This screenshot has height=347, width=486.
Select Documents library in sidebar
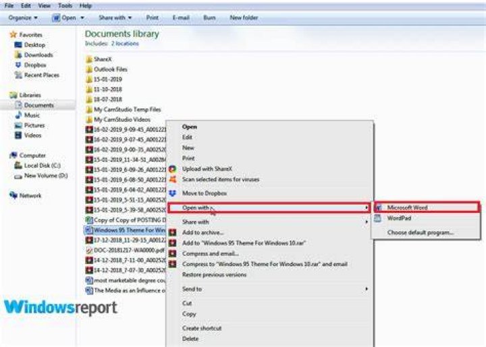38,105
